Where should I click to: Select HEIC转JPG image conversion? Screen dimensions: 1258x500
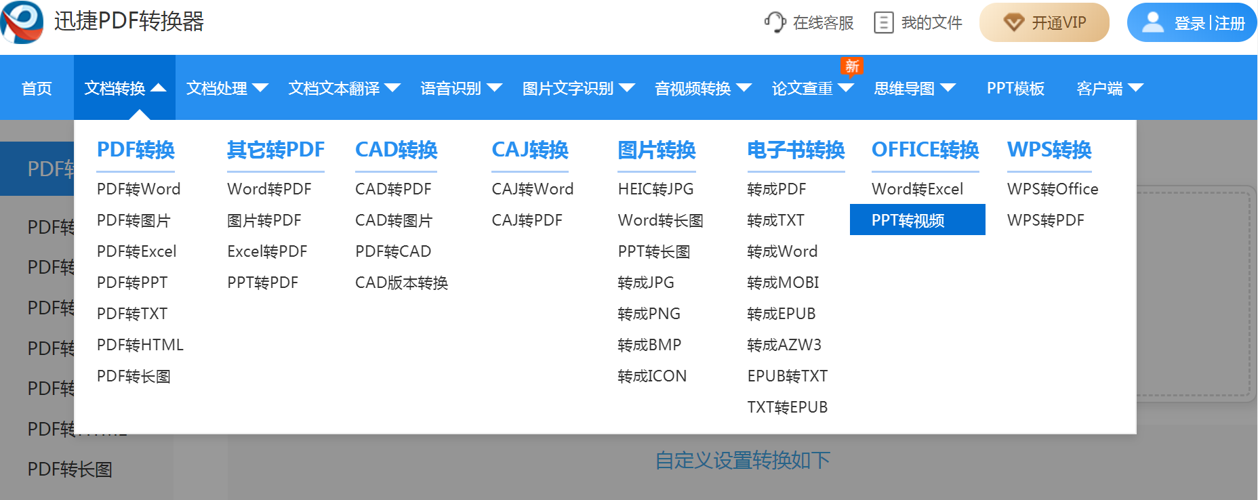tap(656, 189)
